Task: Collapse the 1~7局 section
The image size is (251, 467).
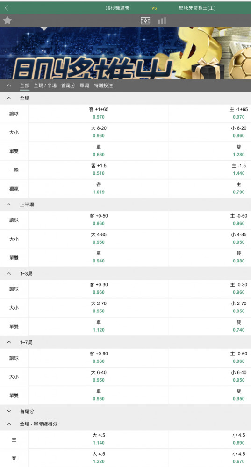Action: (x=9, y=342)
